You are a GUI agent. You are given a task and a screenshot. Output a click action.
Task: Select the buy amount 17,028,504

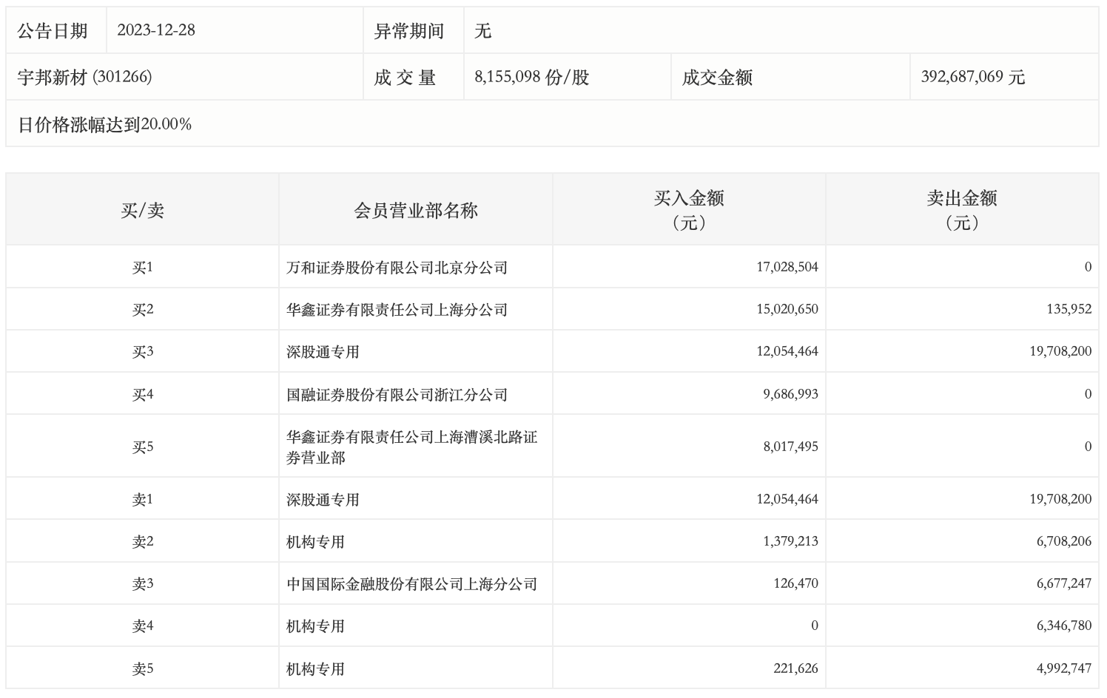click(787, 267)
